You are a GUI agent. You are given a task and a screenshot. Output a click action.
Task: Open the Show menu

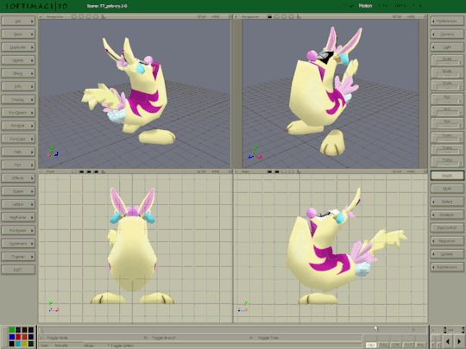(18, 73)
